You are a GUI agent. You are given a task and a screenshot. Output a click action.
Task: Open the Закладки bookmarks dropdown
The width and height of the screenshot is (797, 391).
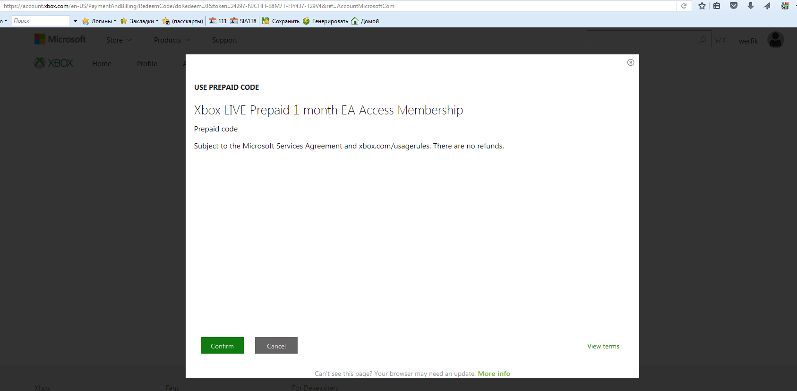139,21
